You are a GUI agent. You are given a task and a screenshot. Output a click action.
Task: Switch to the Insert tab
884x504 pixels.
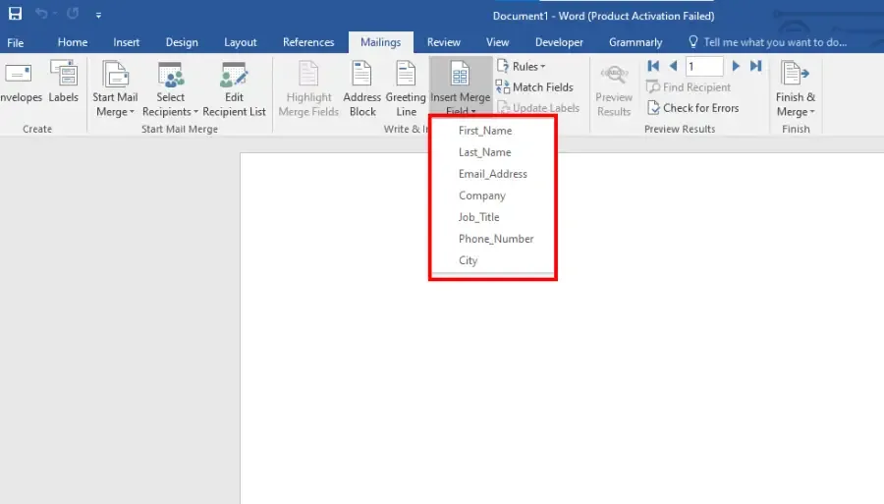point(127,42)
